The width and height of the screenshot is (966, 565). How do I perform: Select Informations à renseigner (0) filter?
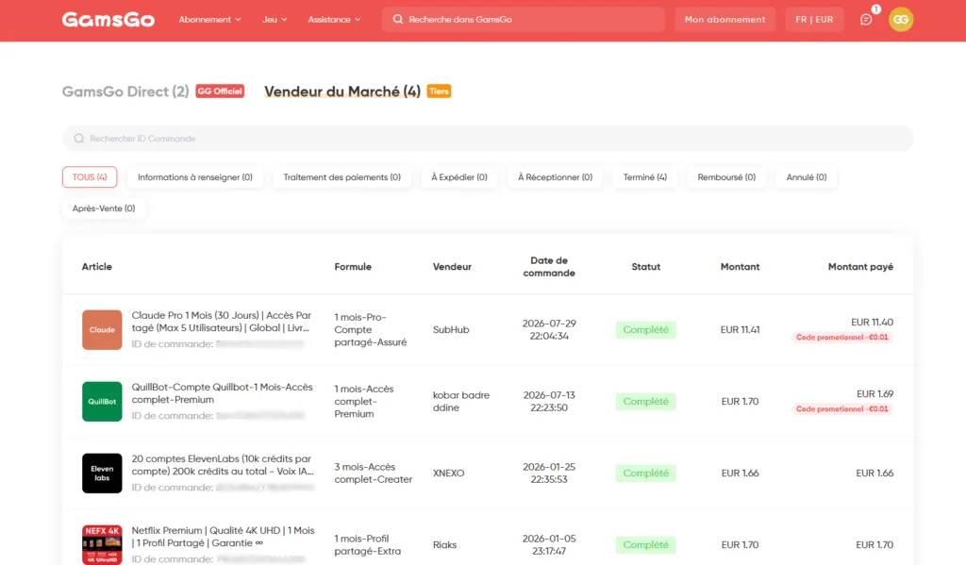pos(194,177)
